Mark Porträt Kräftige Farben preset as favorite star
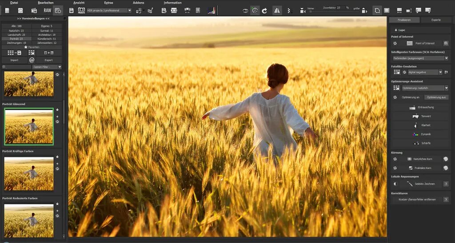455x243 pixels. coord(57,157)
